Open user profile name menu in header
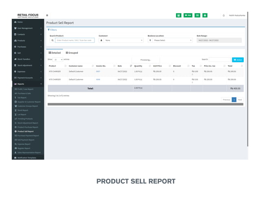Screen dimensions: 260x201 click(237, 15)
